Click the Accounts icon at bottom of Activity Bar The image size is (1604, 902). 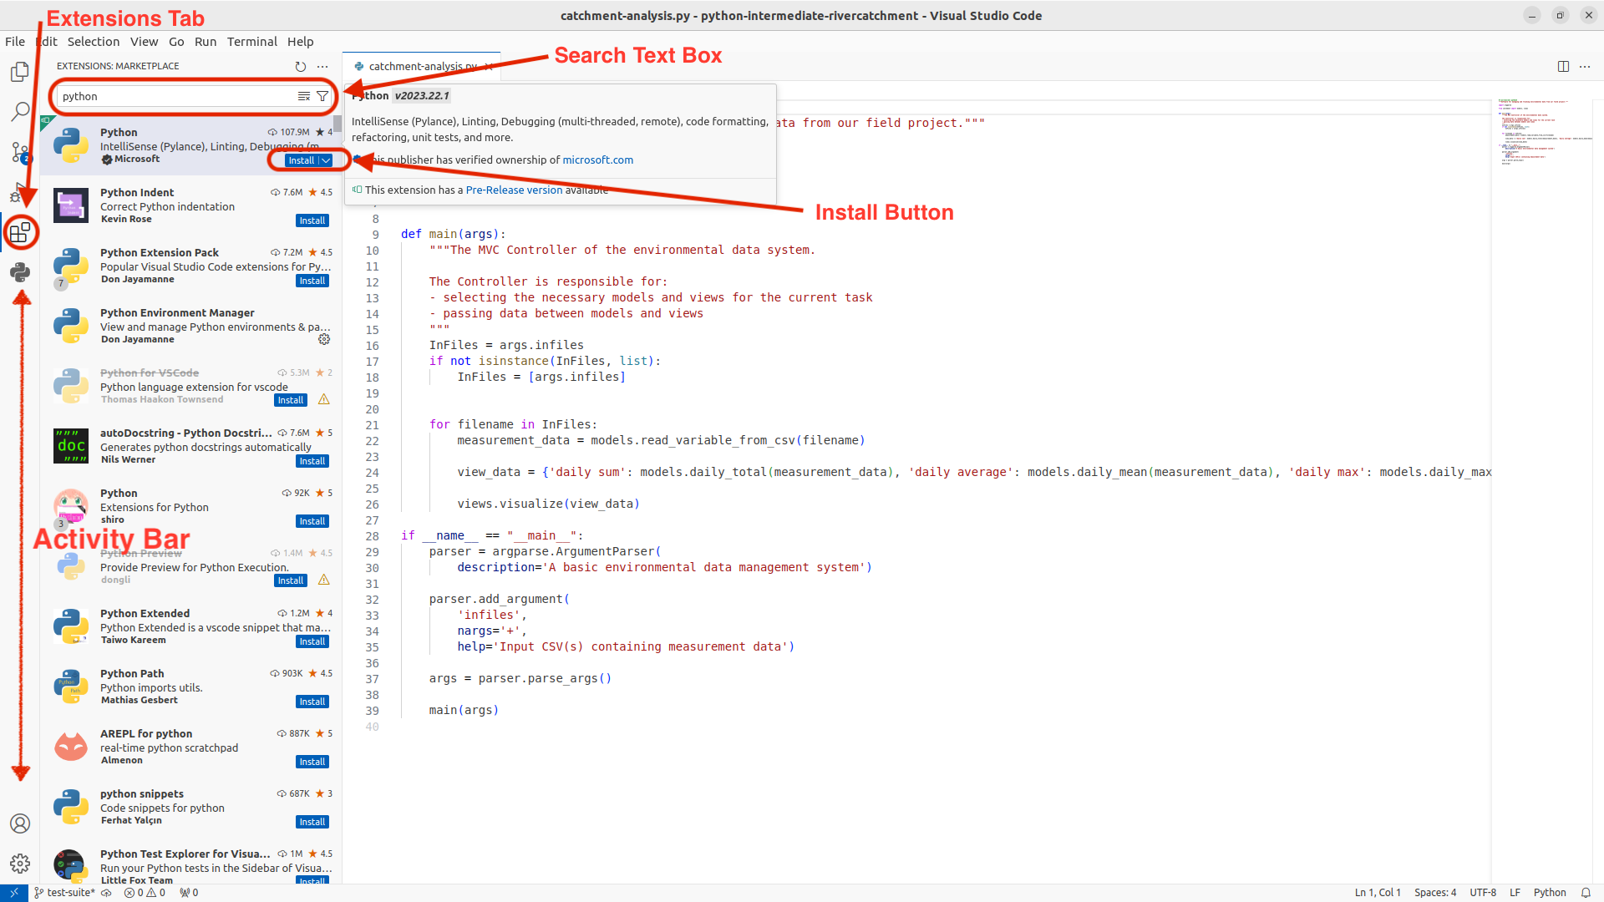[x=20, y=825]
